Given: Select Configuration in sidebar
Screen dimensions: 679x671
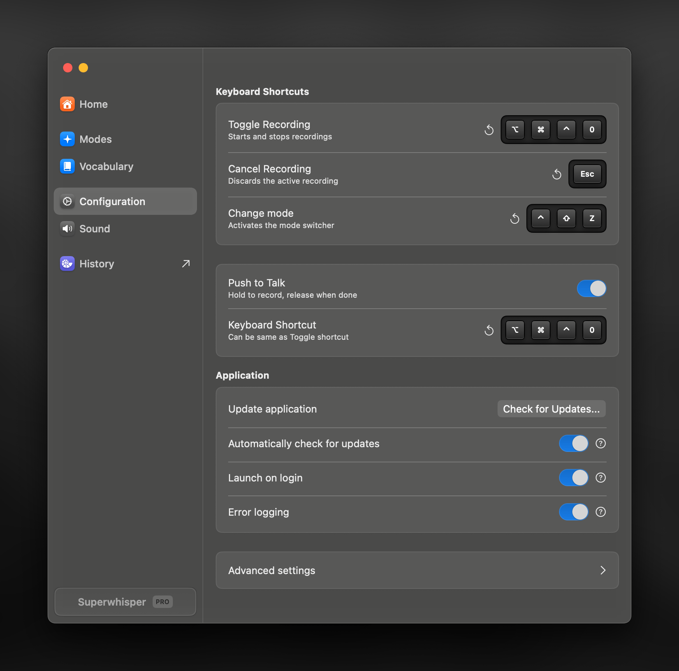Looking at the screenshot, I should [125, 201].
